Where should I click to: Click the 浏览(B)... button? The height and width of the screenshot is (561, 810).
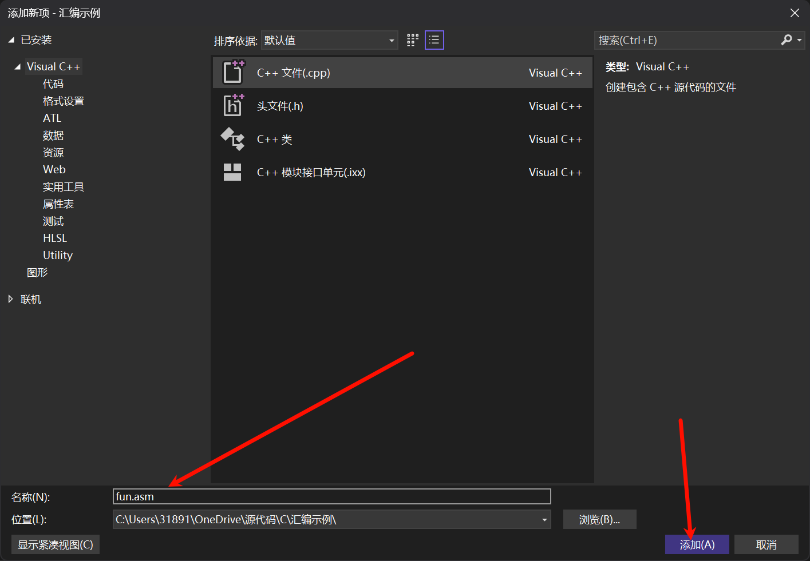[x=599, y=520]
